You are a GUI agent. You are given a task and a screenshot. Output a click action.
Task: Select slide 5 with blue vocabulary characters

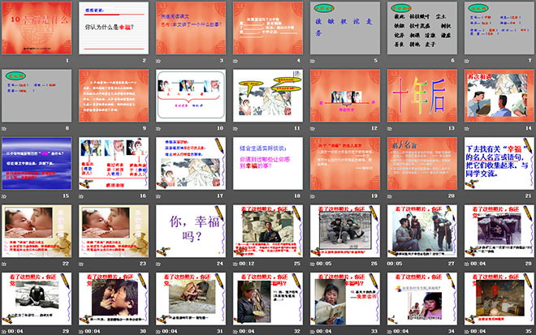click(x=345, y=28)
